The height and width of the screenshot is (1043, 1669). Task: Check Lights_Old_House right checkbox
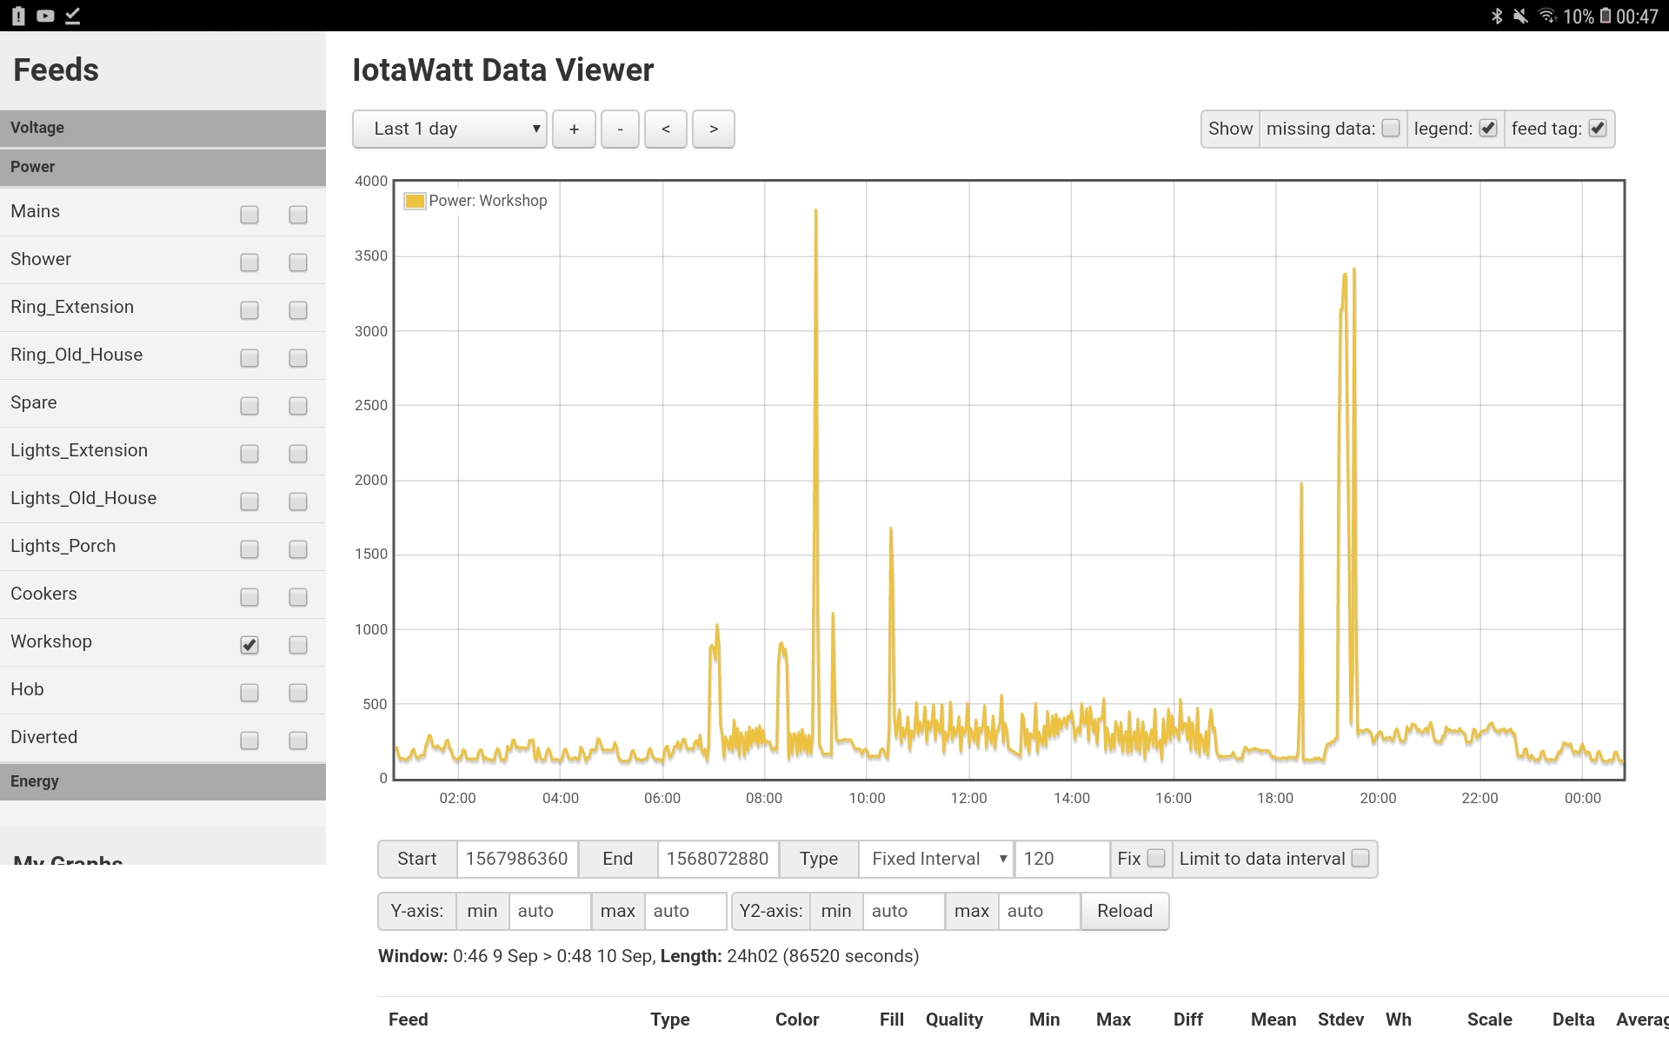298,502
